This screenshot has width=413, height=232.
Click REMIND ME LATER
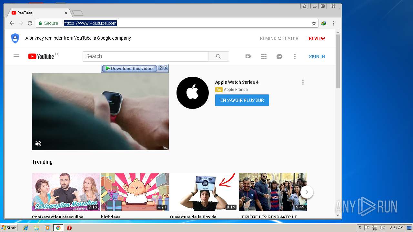click(279, 38)
